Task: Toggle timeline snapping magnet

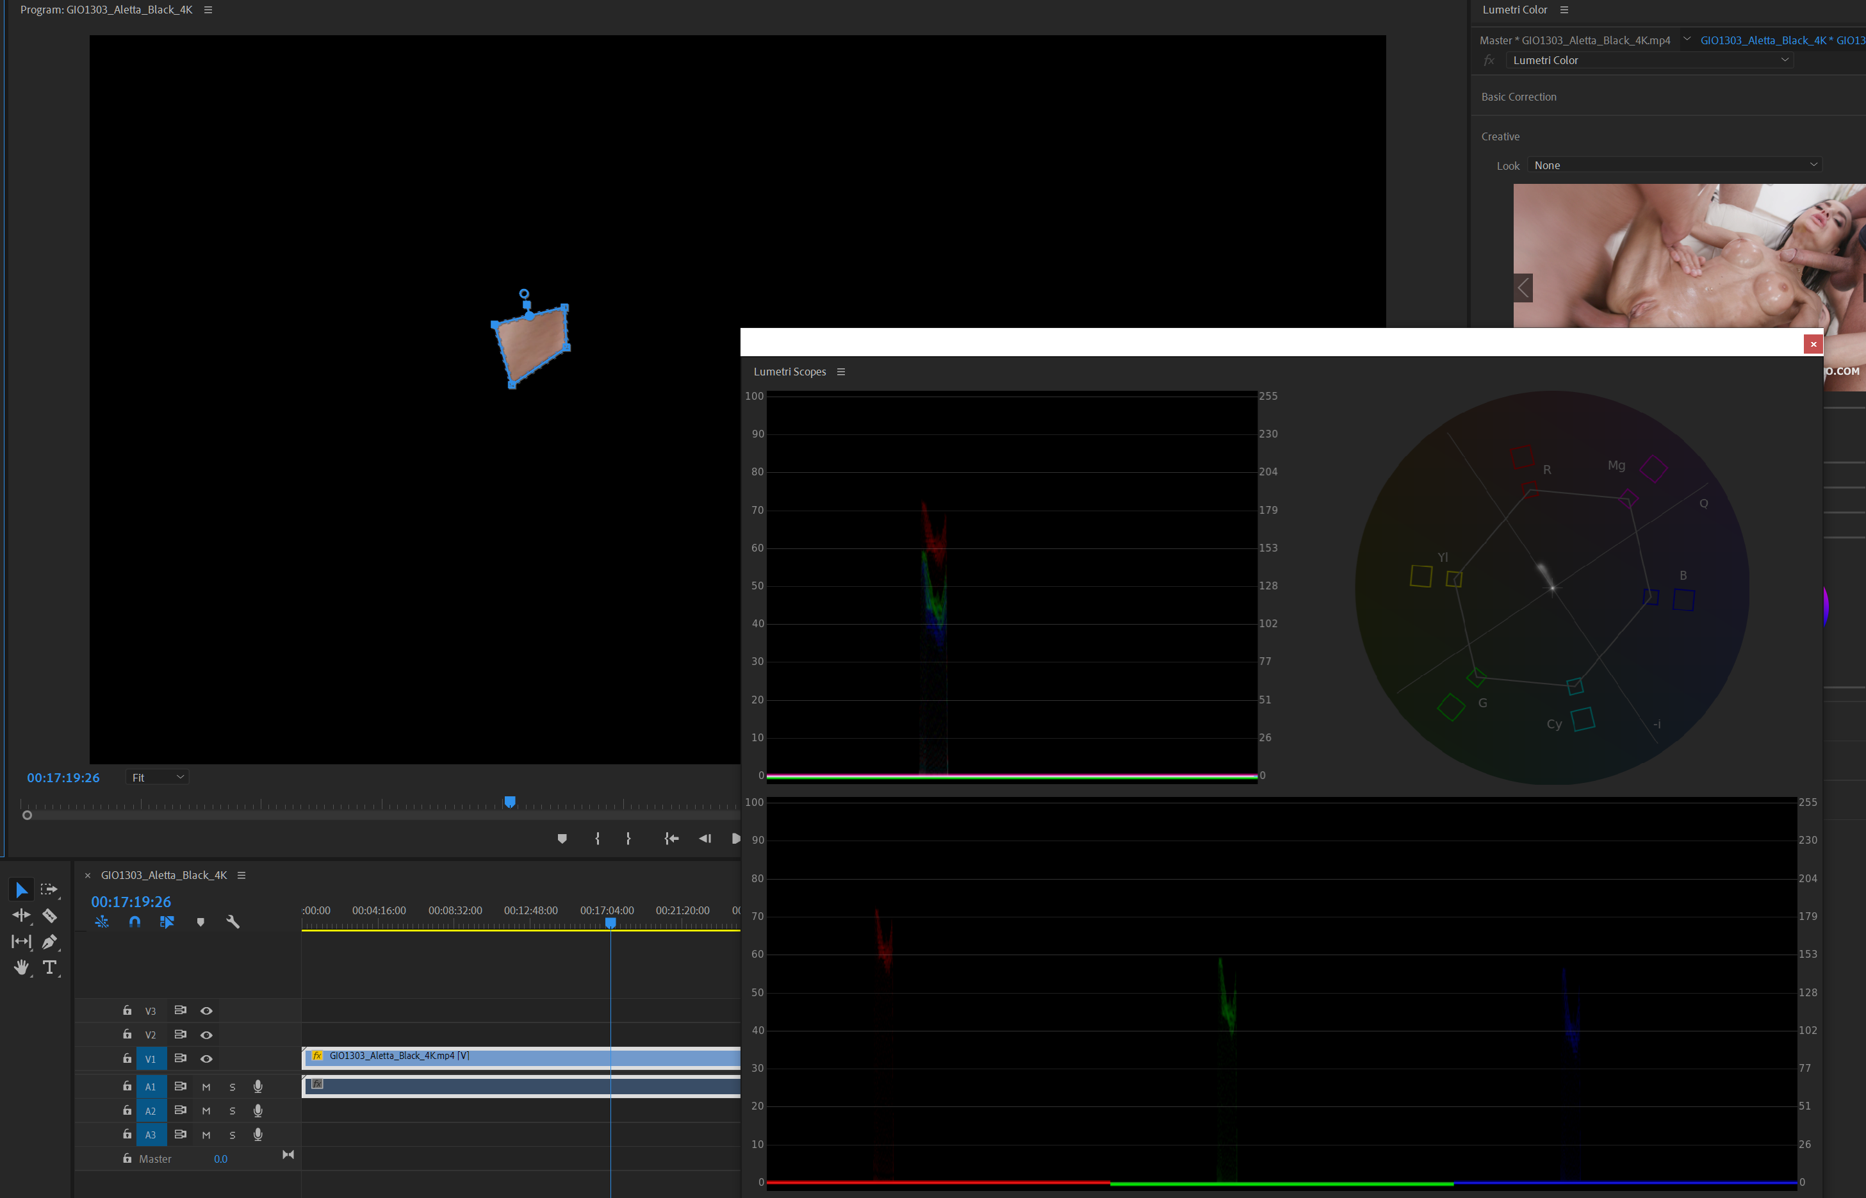Action: click(135, 923)
